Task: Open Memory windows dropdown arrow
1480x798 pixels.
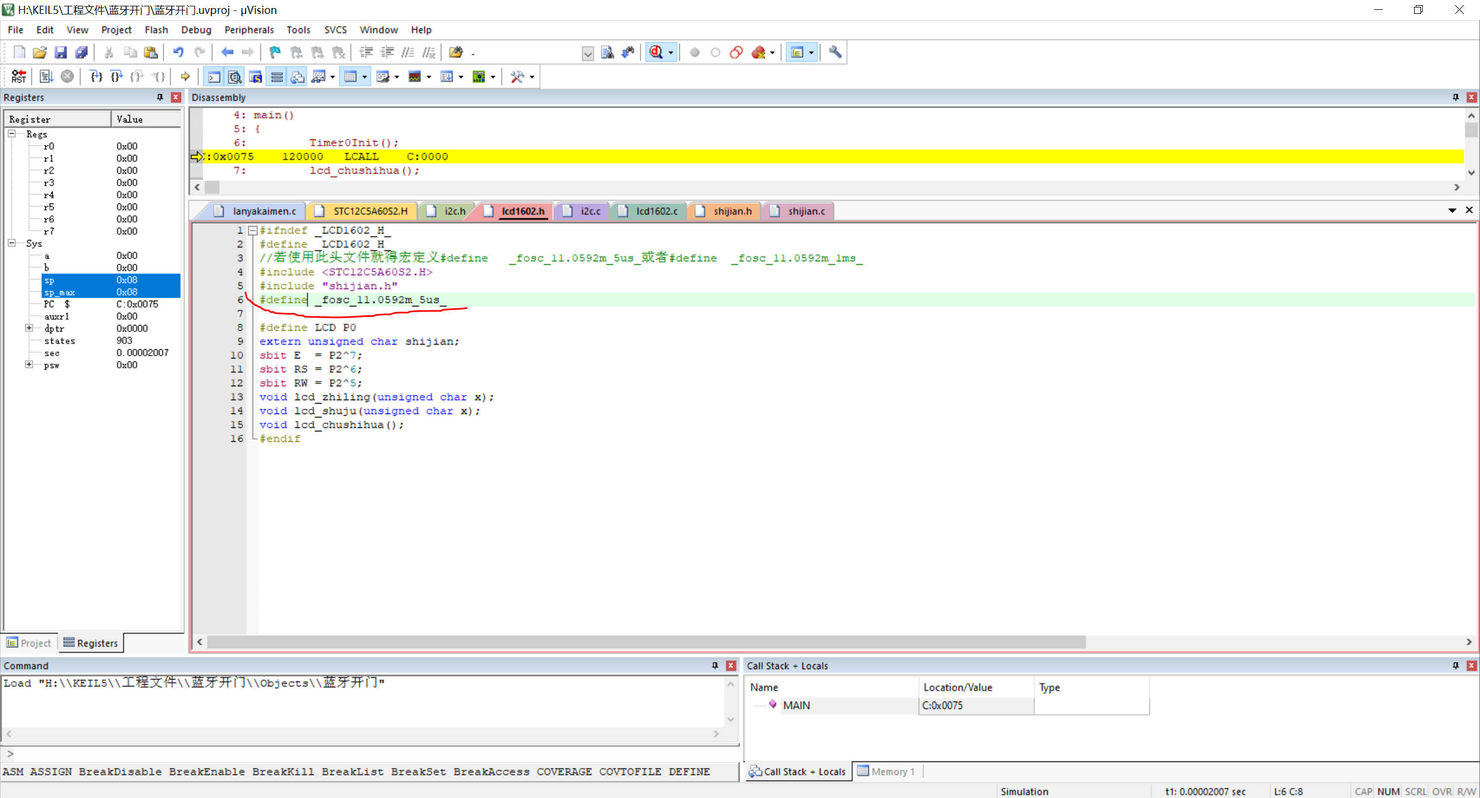Action: 364,77
